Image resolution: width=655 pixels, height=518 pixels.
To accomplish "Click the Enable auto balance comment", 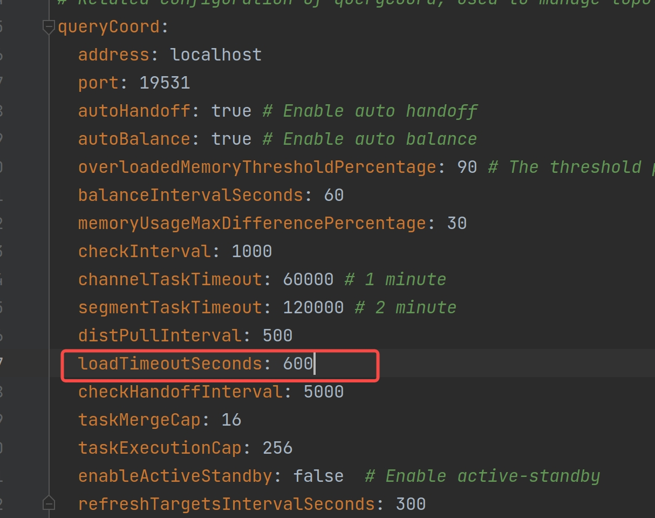I will point(370,139).
